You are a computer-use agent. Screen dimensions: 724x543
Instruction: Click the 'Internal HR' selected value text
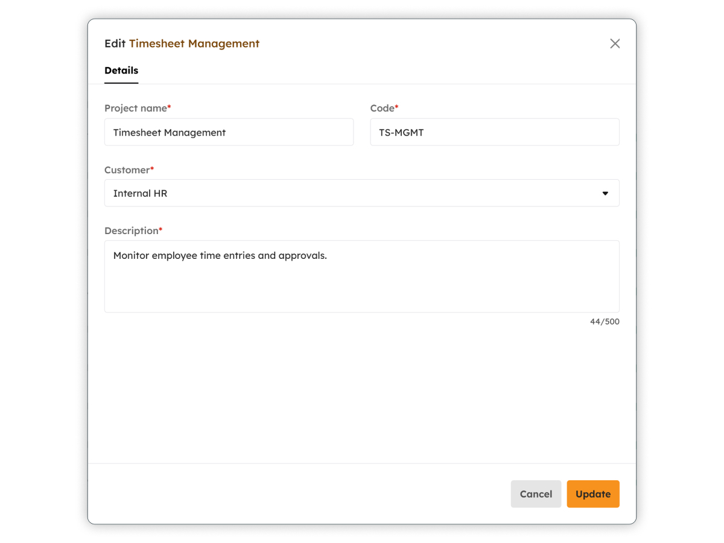[140, 194]
